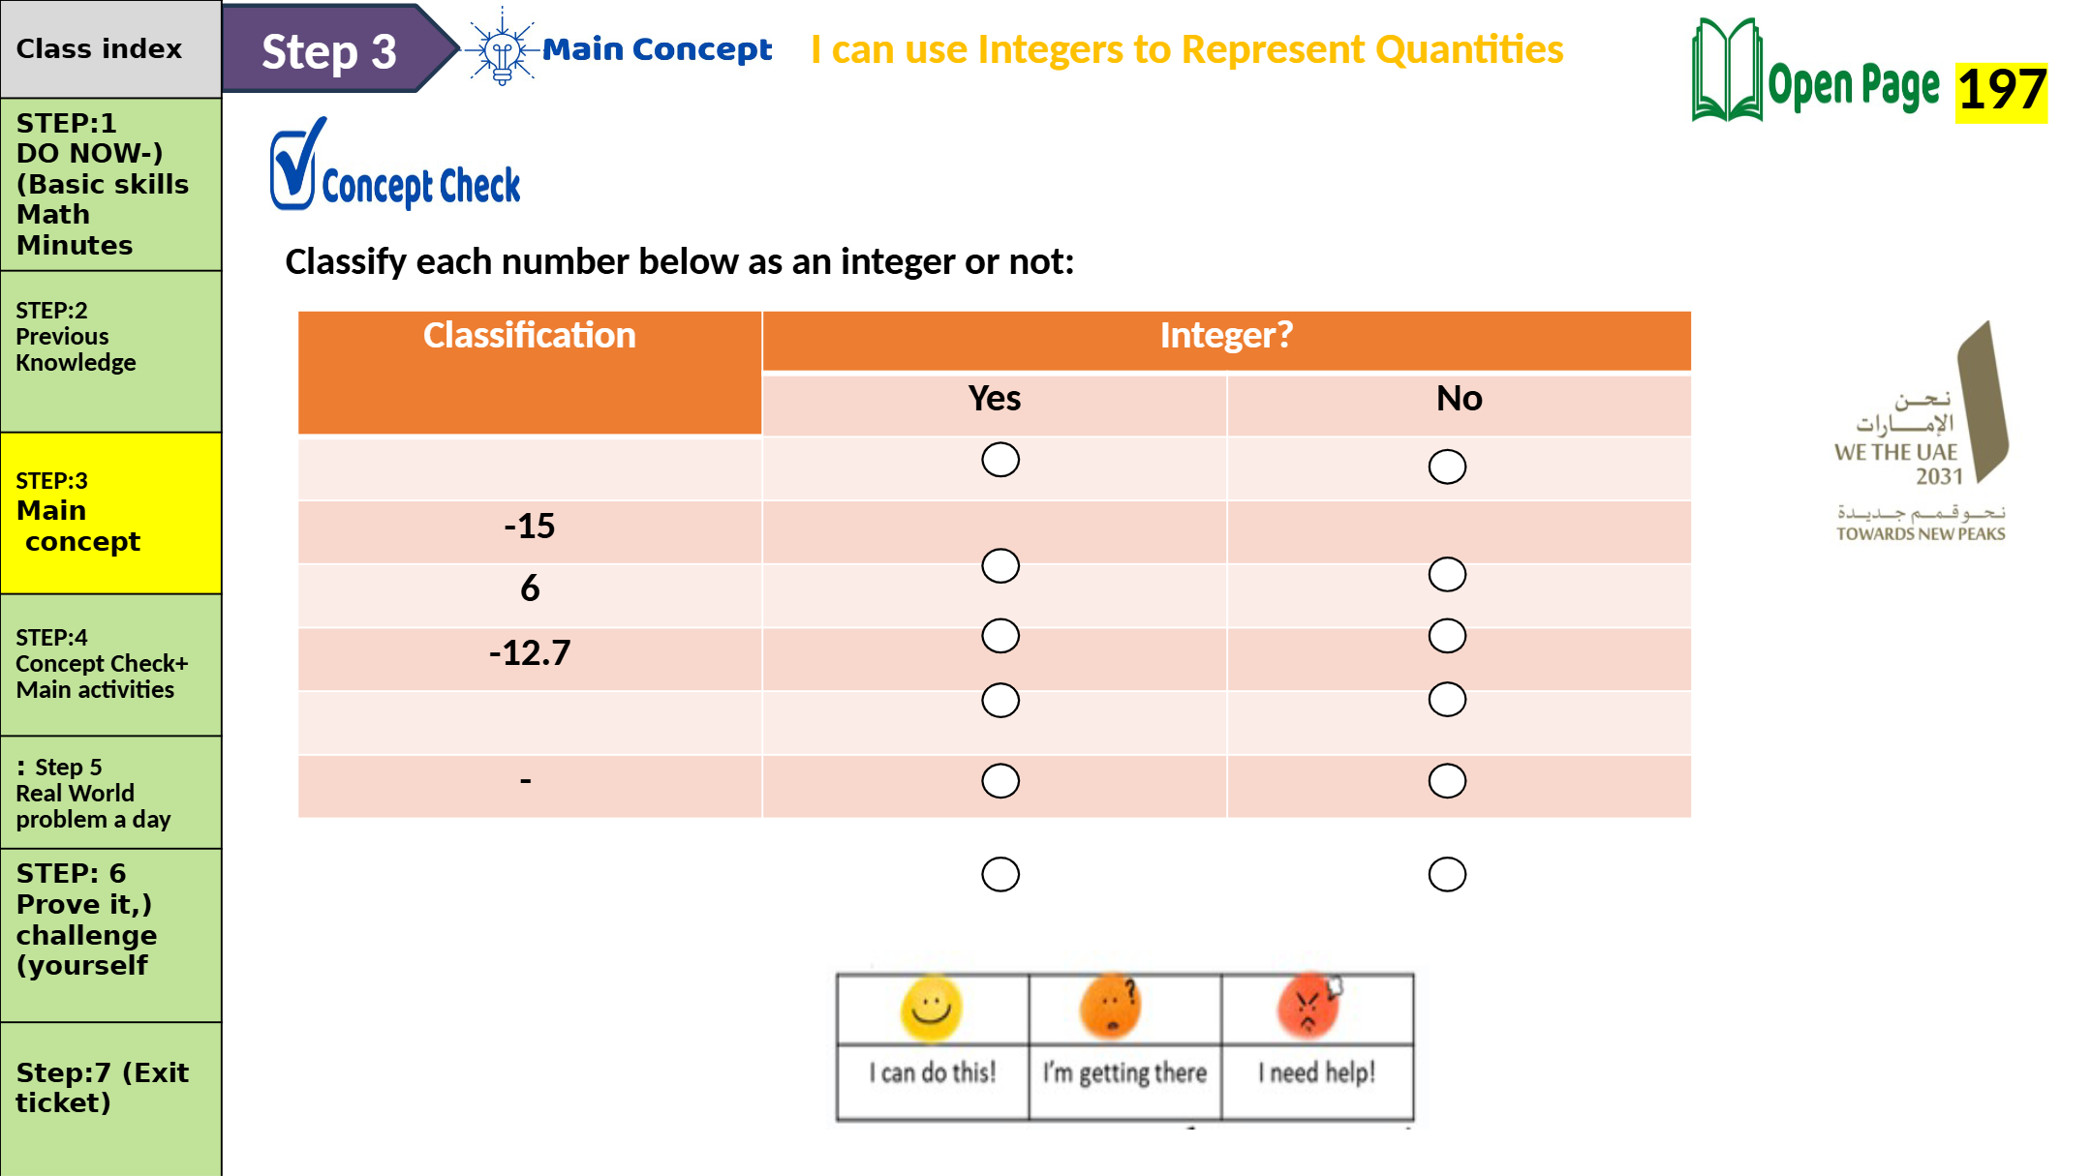Click the red angry face icon
The width and height of the screenshot is (2092, 1176).
tap(1307, 1007)
